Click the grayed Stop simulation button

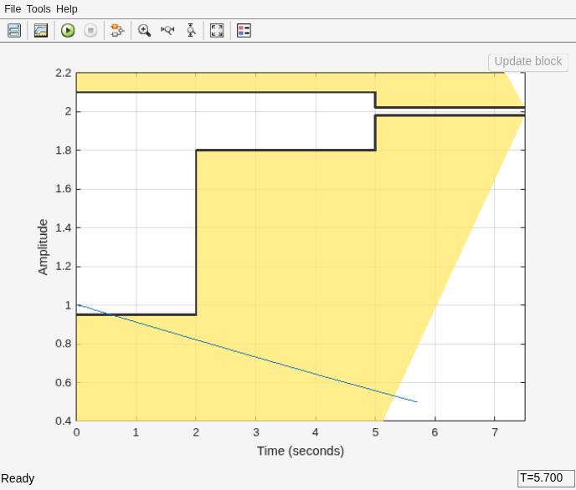click(x=90, y=30)
